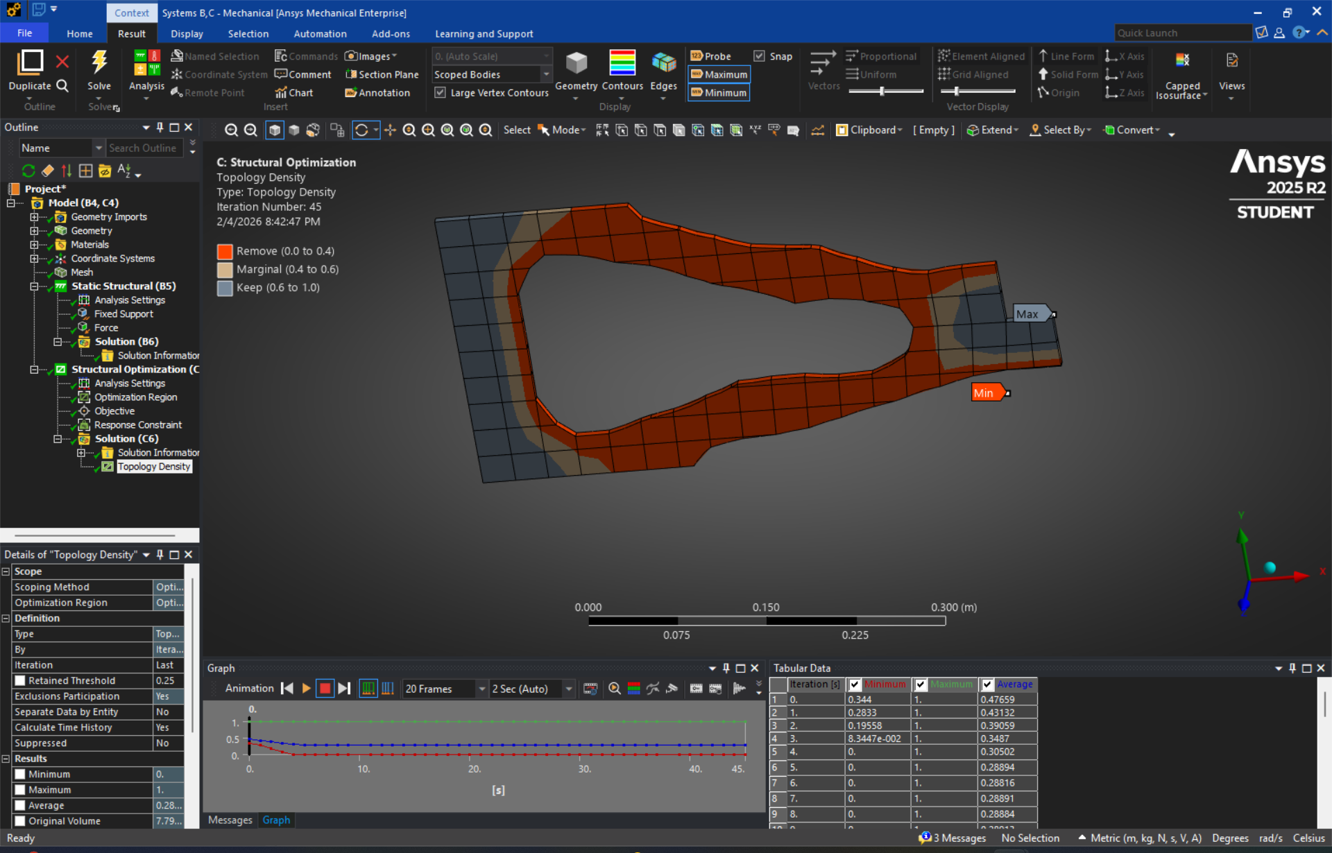Viewport: 1332px width, 853px height.
Task: Open the Contours display options
Action: [x=622, y=74]
